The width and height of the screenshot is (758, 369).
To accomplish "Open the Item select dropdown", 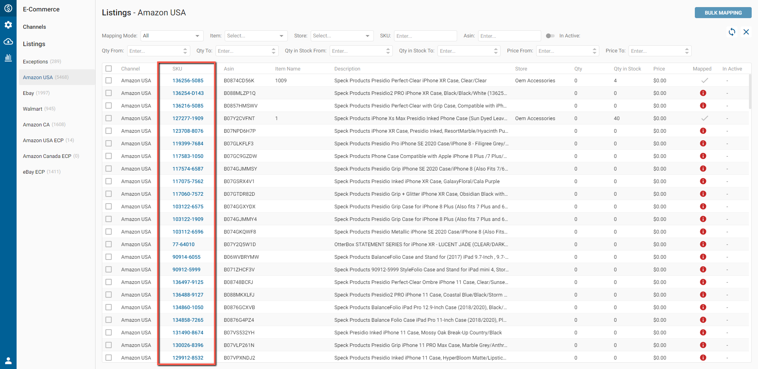I will [256, 36].
